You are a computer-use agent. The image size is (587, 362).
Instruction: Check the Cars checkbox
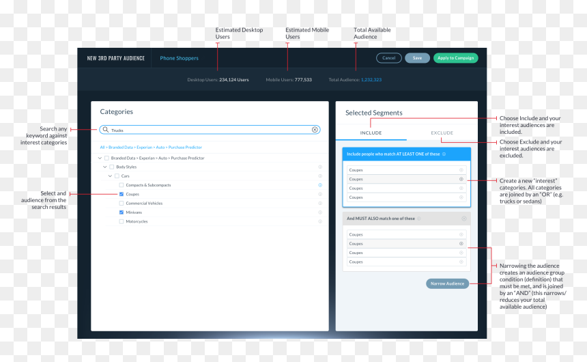117,176
